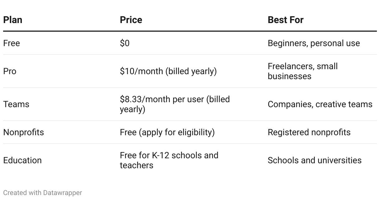Viewport: 380px width, 200px height.
Task: Select the '$10/month (billed yearly)' price cell
Action: click(x=168, y=71)
